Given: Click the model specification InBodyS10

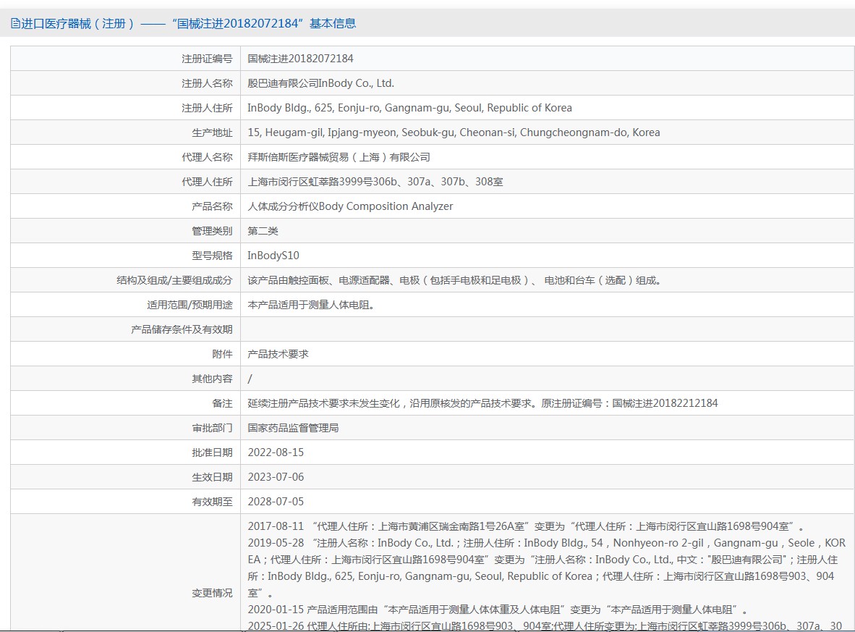Looking at the screenshot, I should tap(273, 256).
